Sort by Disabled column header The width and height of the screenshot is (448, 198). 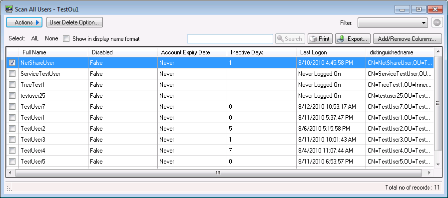123,52
